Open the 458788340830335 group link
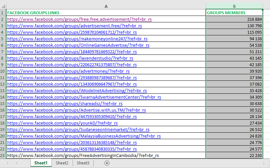 (x=72, y=149)
